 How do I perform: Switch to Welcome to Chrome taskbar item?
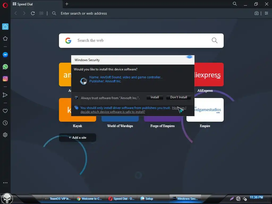90,199
